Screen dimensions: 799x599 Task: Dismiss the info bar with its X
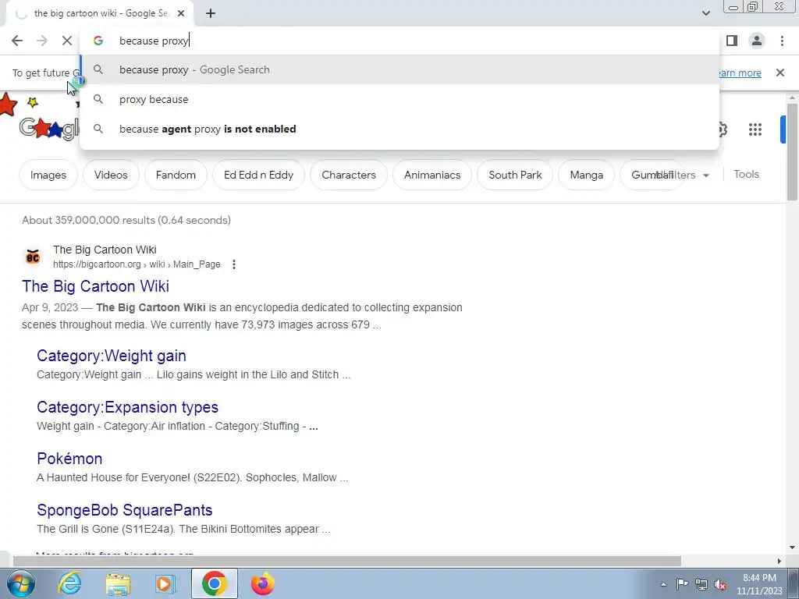779,73
